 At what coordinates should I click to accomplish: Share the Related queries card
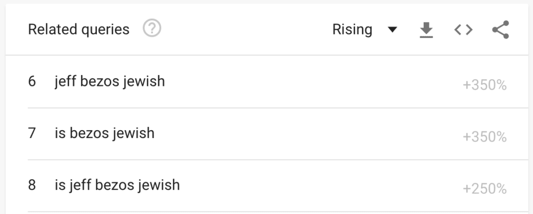point(500,30)
